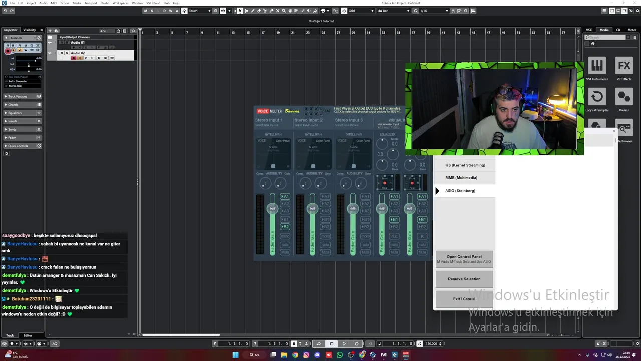Edit channel settings for Audio 02 in Inspector
Screen dimensions: 641x361
(39, 38)
